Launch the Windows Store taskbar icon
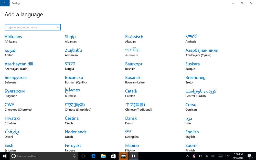This screenshot has height=160, width=256. (113, 156)
